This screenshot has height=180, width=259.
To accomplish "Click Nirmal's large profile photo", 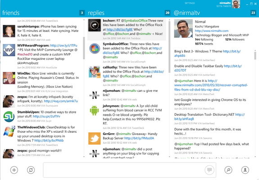I will [183, 28].
